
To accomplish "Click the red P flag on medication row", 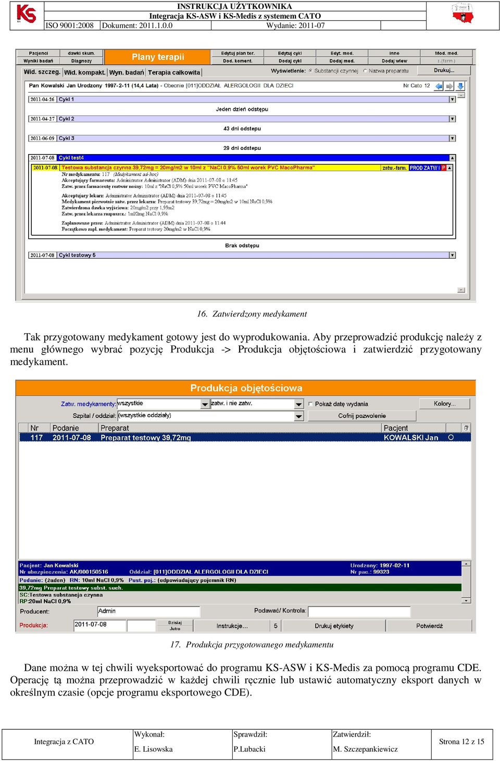I will [444, 168].
